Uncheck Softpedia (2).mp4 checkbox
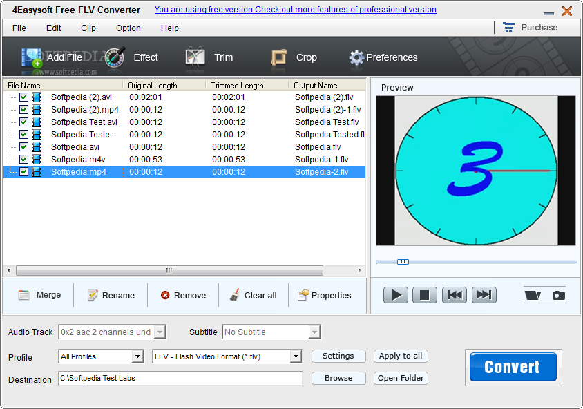The image size is (583, 409). click(x=23, y=110)
